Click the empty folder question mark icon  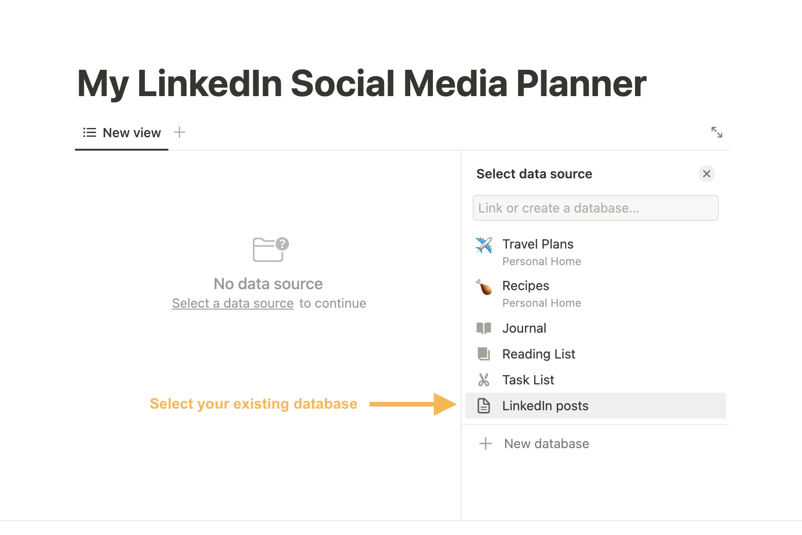coord(270,249)
